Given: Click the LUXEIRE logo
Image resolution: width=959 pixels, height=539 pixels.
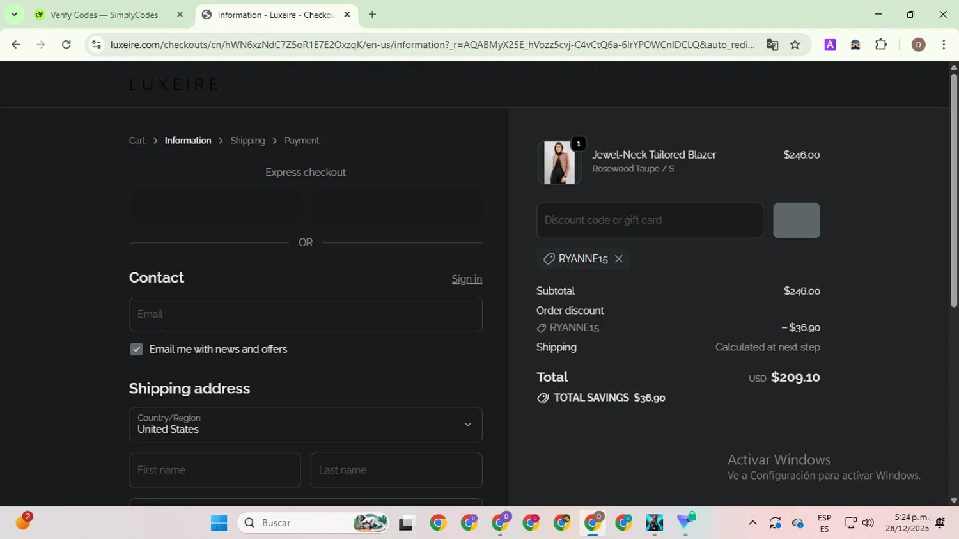Looking at the screenshot, I should (x=175, y=84).
